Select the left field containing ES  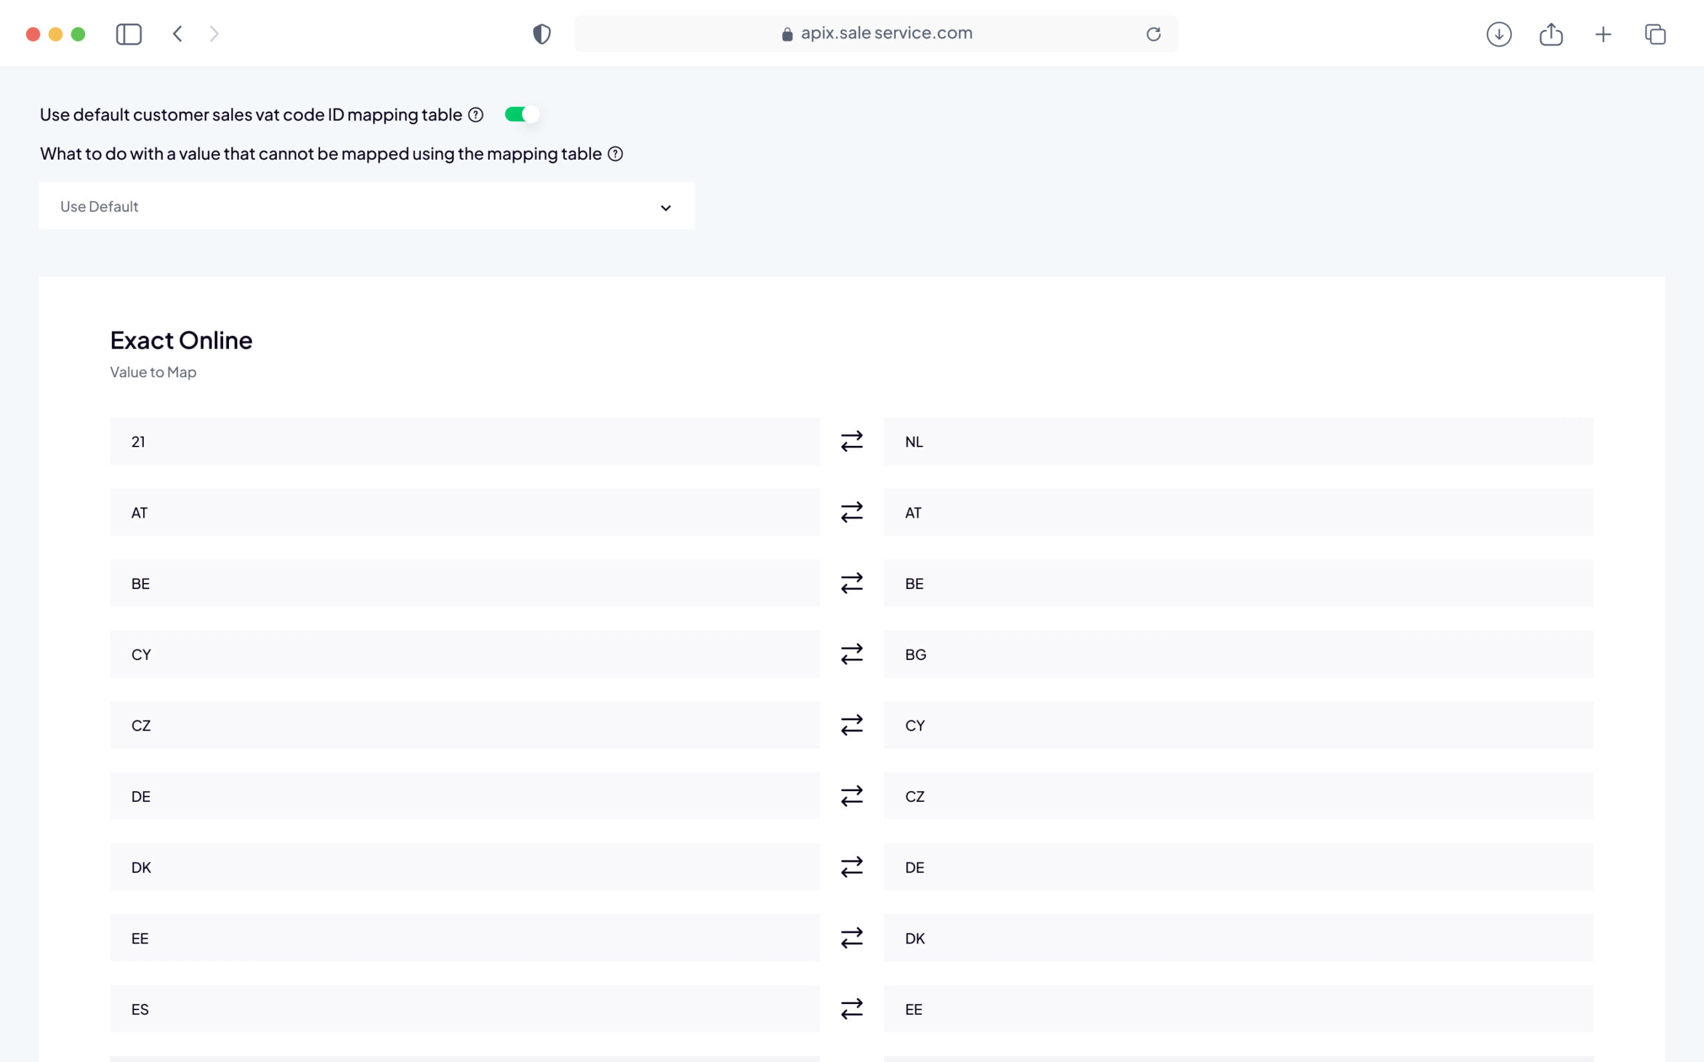tap(465, 1009)
